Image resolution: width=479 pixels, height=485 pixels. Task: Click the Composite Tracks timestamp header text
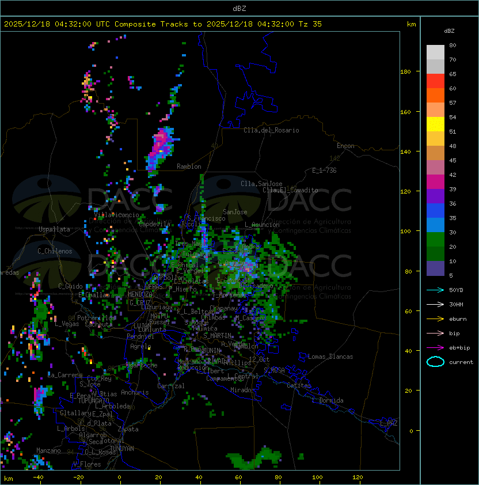coord(163,24)
